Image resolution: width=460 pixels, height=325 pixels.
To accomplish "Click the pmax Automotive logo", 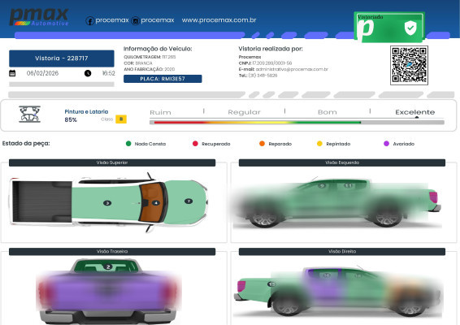I will coord(39,17).
